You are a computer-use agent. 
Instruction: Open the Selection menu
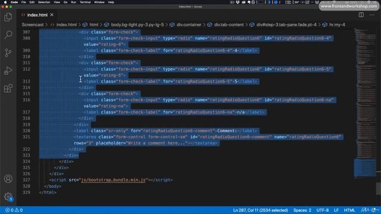44,2
